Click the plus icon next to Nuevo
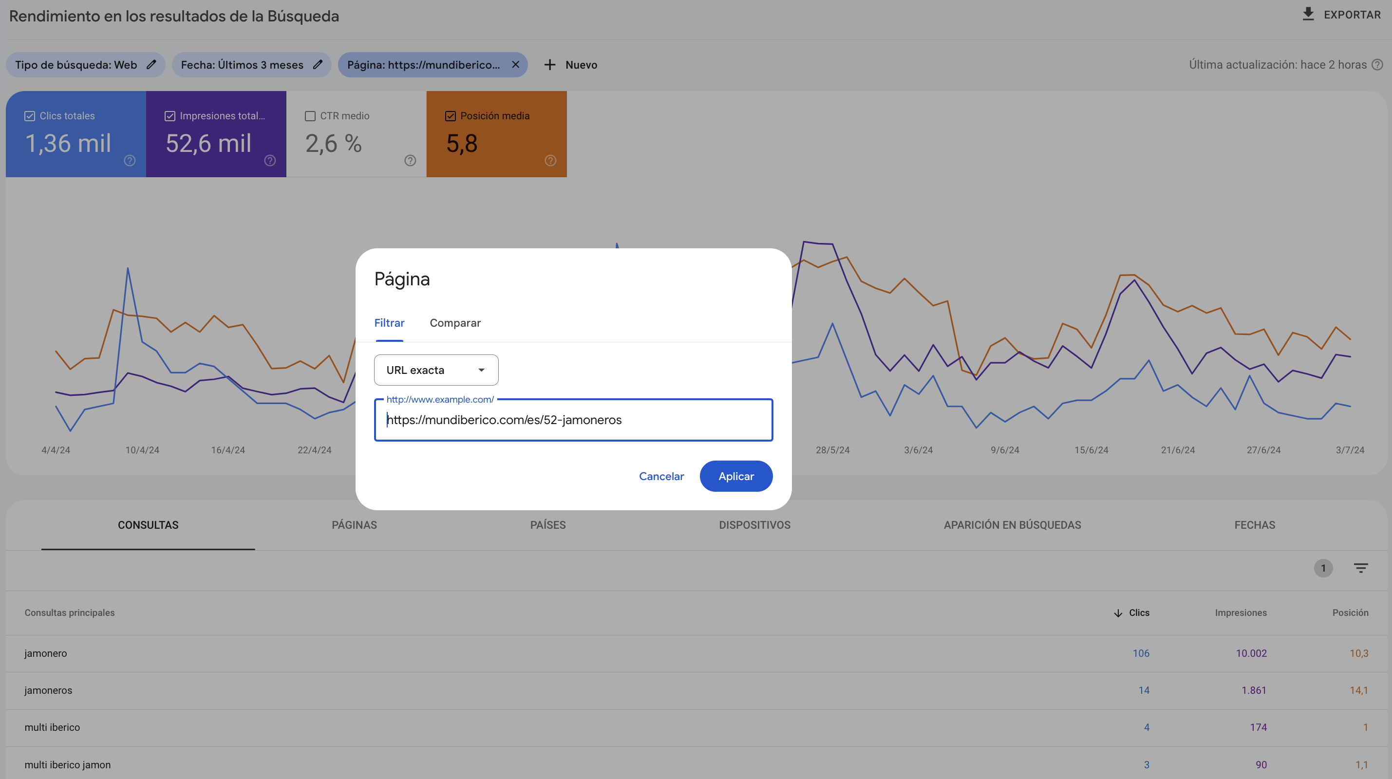 pyautogui.click(x=549, y=64)
